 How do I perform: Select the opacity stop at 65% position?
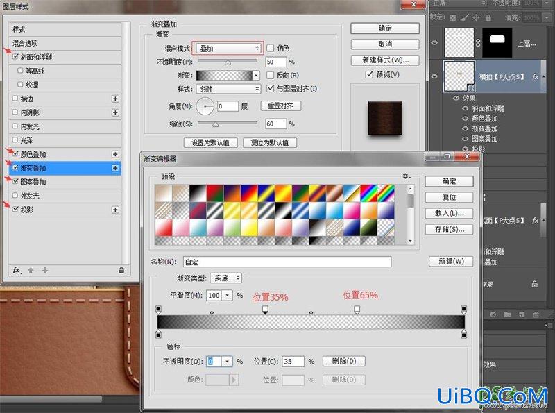click(357, 310)
